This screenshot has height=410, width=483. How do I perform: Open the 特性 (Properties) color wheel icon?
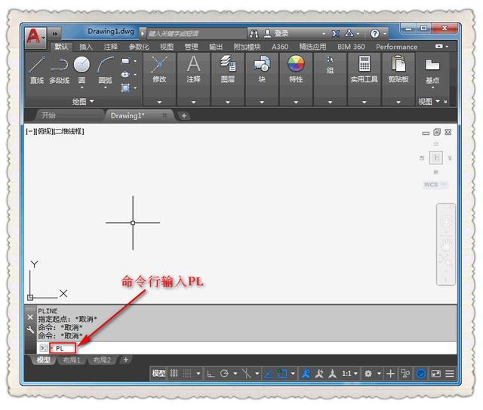296,65
